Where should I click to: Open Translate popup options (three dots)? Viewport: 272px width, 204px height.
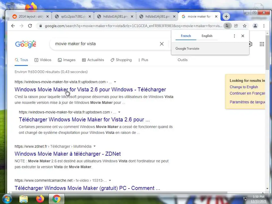234,36
